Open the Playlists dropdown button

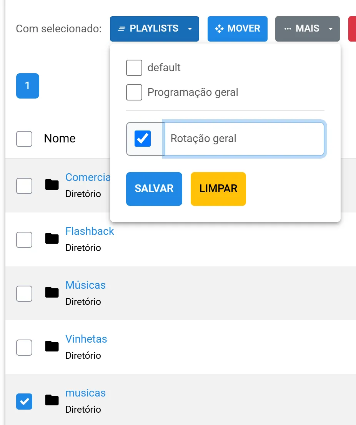pos(154,29)
